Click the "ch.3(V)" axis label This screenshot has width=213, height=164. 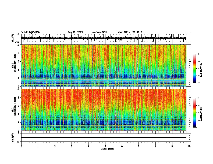point(13,137)
